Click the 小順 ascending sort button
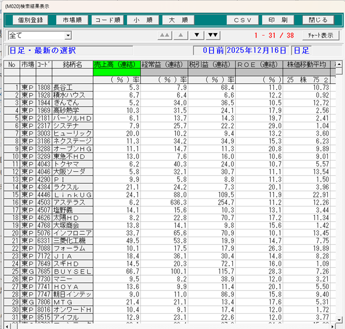 143,20
